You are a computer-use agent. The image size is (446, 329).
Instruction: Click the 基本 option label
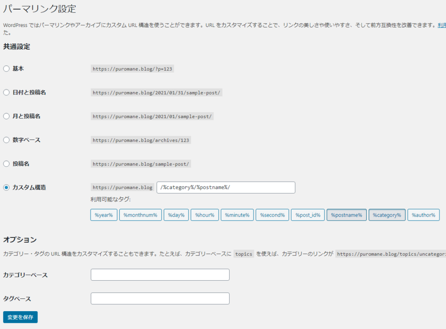[18, 68]
